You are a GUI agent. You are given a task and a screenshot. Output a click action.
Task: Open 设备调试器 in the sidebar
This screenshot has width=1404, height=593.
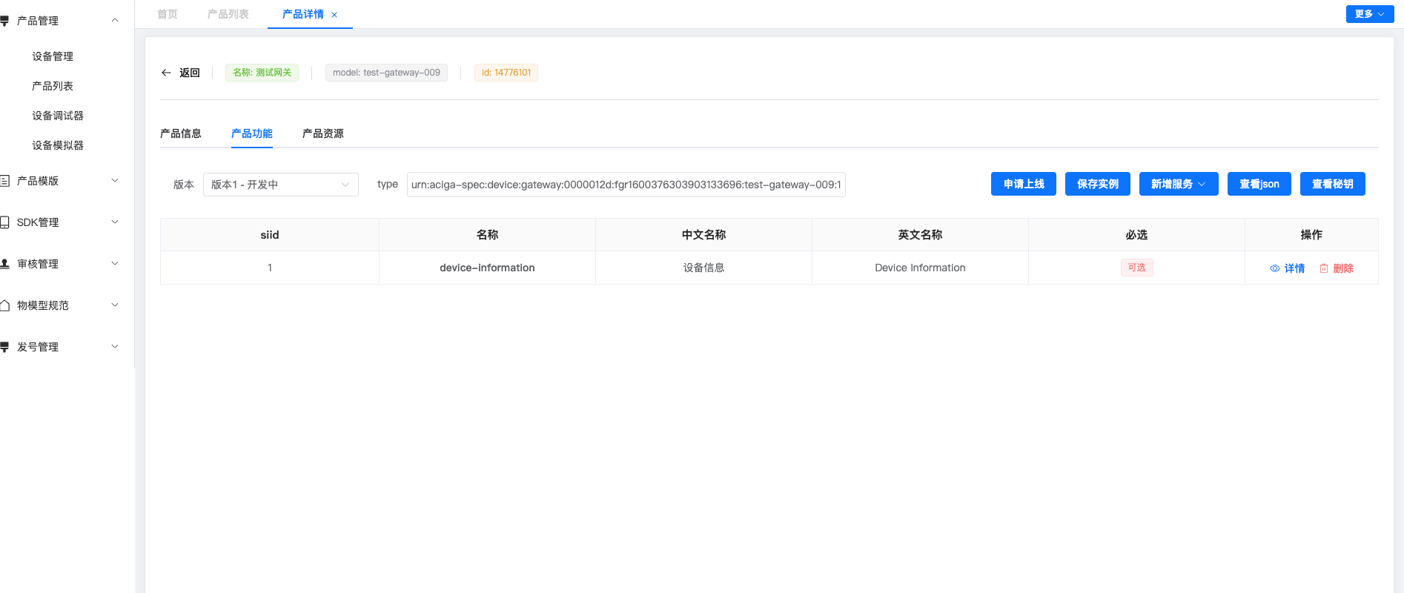[x=58, y=116]
